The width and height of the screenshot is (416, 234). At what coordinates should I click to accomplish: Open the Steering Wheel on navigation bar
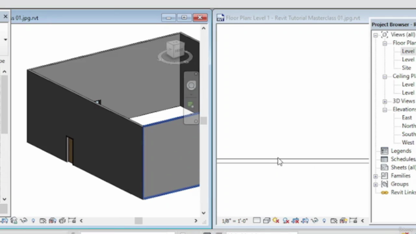tap(191, 85)
